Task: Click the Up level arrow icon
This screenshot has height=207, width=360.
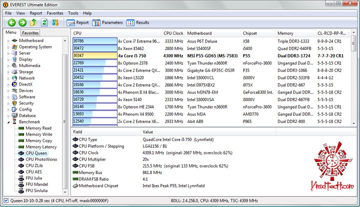Action: pos(33,22)
